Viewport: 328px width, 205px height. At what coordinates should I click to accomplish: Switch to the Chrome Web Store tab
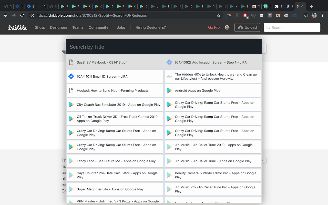point(256,6)
